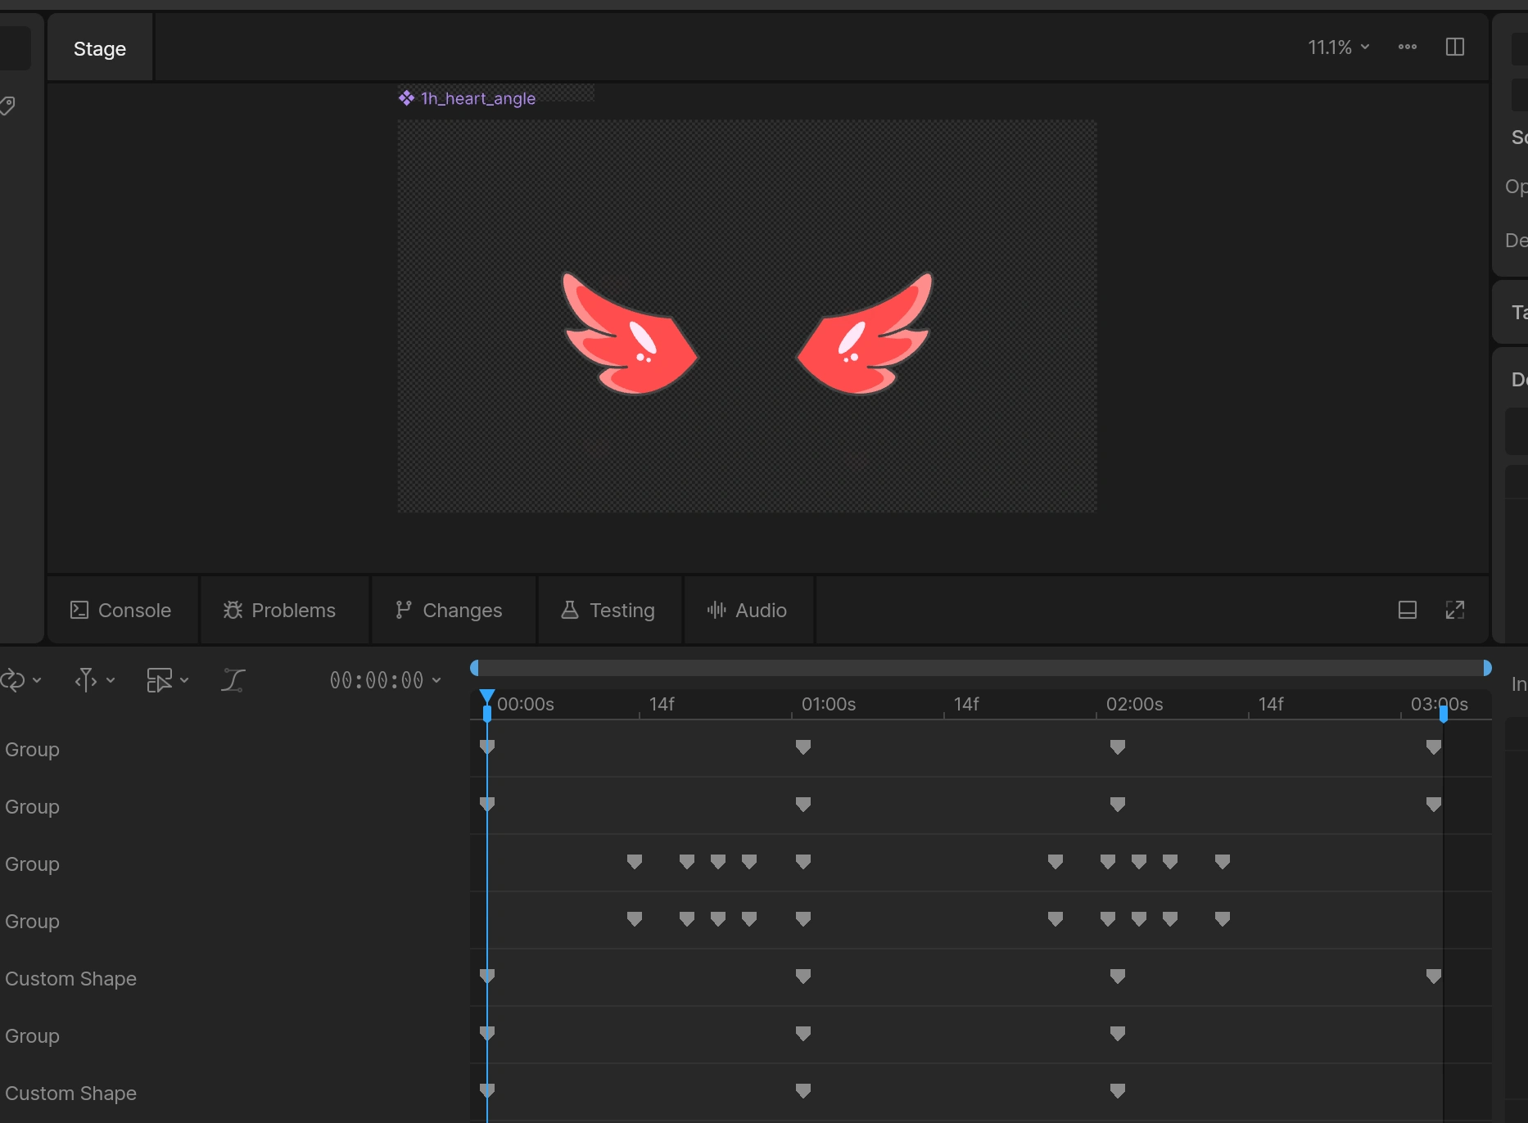The height and width of the screenshot is (1123, 1528).
Task: Click the blue end marker at 03:00s
Action: click(x=1444, y=713)
